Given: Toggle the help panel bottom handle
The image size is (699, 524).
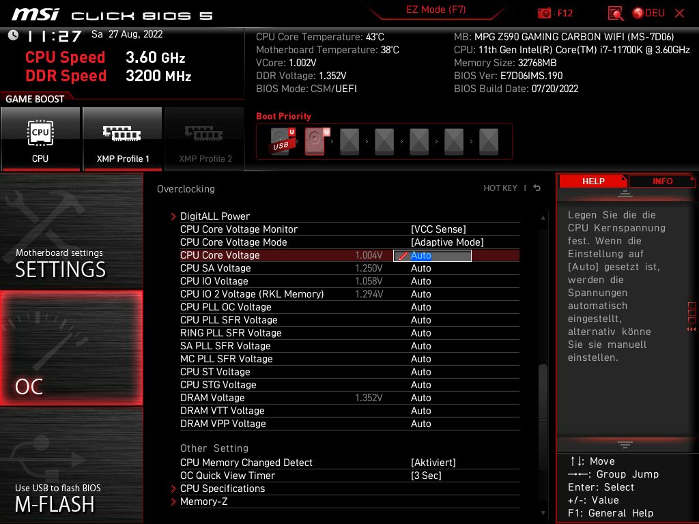Looking at the screenshot, I should 625,445.
